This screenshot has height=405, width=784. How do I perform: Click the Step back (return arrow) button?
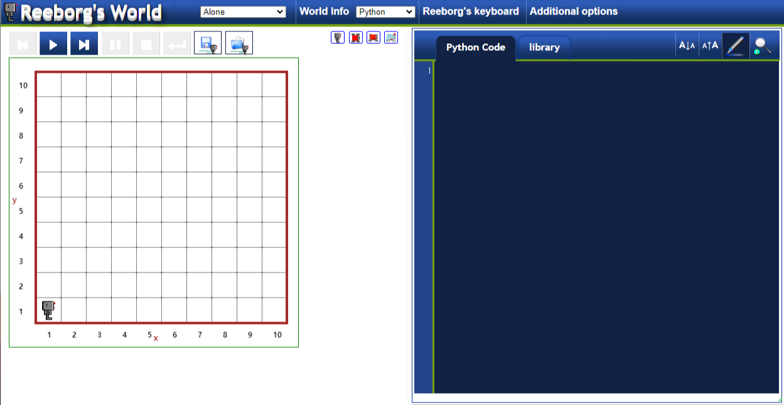(177, 44)
